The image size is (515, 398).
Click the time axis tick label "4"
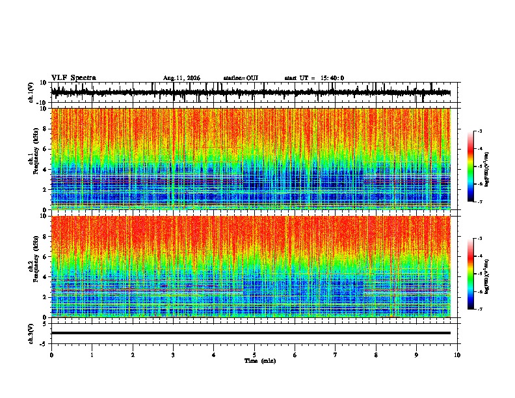pyautogui.click(x=214, y=355)
